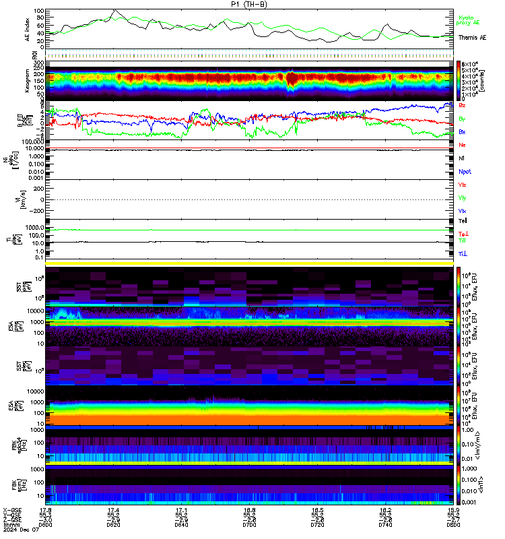This screenshot has height=539, width=505.
Task: Select the red "Te⊥" legend label
Action: tap(463, 234)
